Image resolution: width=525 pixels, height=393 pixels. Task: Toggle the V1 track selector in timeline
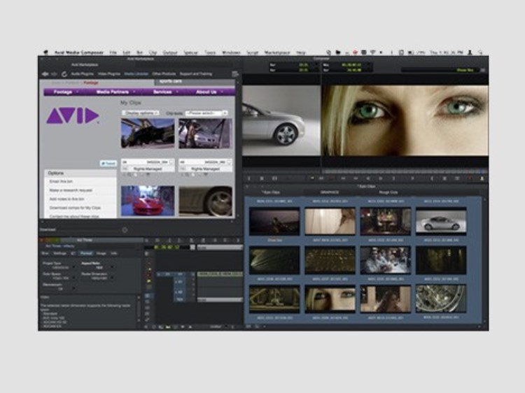[180, 274]
